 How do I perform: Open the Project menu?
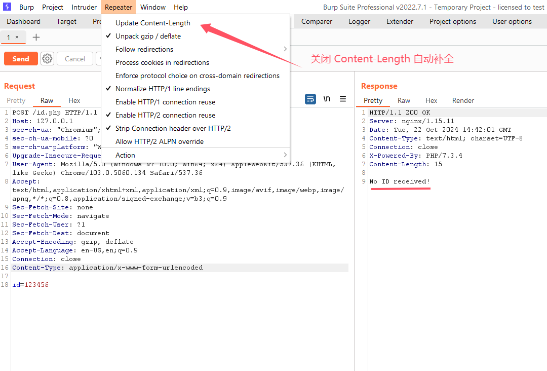click(x=53, y=7)
